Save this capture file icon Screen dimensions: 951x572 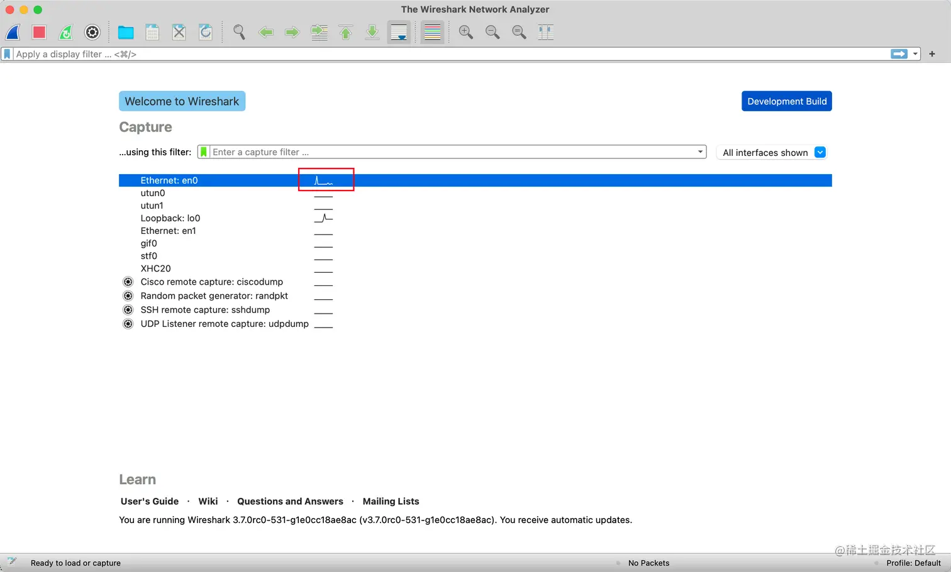(x=152, y=32)
